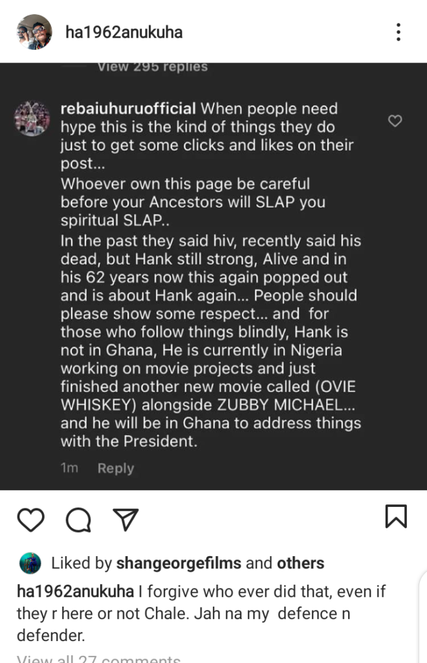View the others who liked the post
The height and width of the screenshot is (663, 427).
(300, 563)
